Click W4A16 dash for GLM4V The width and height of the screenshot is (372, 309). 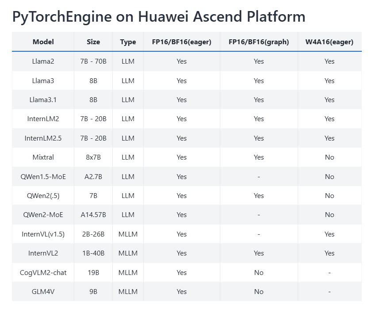tap(329, 292)
